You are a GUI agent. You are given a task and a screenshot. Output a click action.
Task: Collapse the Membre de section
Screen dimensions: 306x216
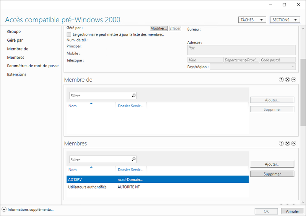[293, 80]
